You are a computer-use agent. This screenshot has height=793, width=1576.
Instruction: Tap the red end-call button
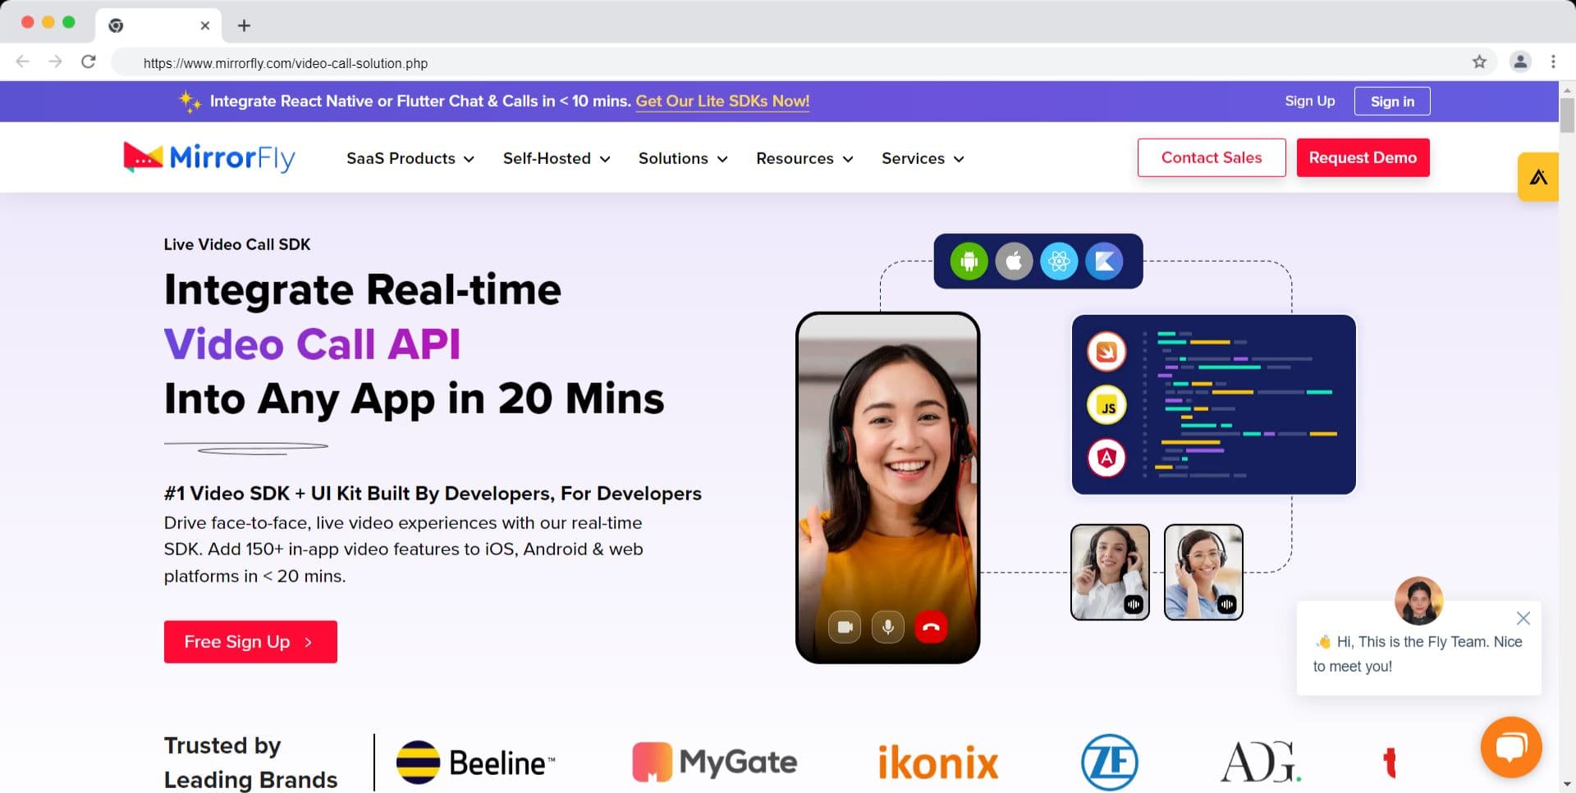[x=931, y=627]
